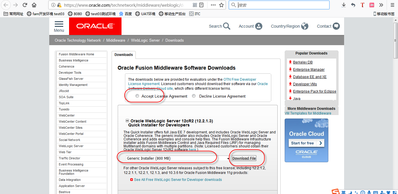Open page actions three-dot menu

pos(213,5)
